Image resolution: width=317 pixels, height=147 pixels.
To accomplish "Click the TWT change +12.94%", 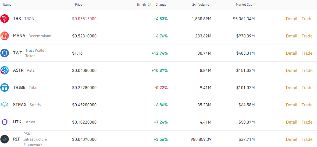I will pyautogui.click(x=159, y=53).
